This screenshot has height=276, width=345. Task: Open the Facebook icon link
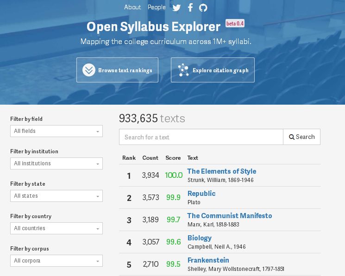coord(190,7)
